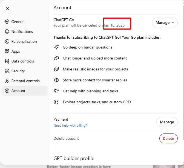Switch to the Data controls tab

pyautogui.click(x=22, y=61)
